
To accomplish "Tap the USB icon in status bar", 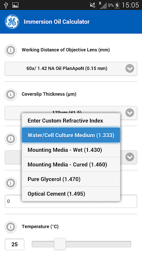I will tap(6, 5).
